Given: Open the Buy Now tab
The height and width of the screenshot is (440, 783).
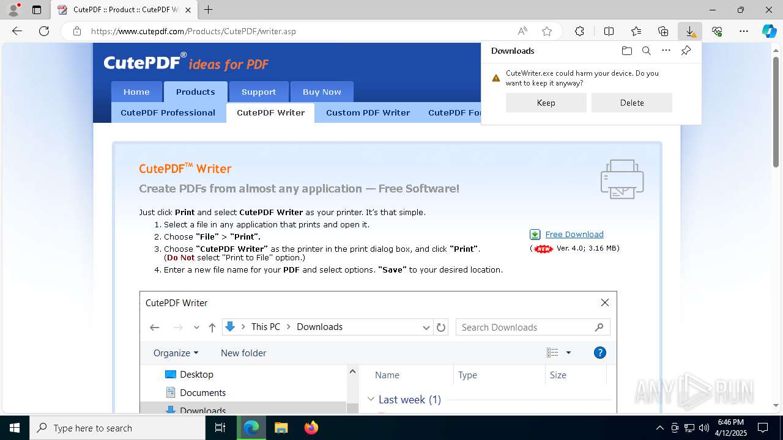Looking at the screenshot, I should point(322,92).
